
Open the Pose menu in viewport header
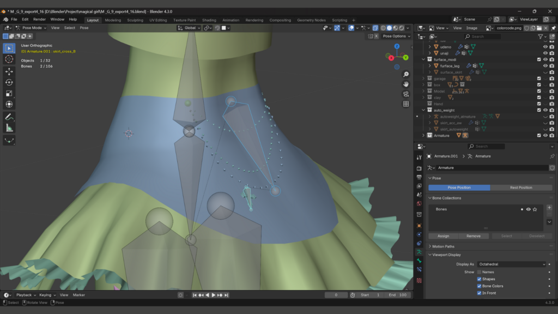84,28
